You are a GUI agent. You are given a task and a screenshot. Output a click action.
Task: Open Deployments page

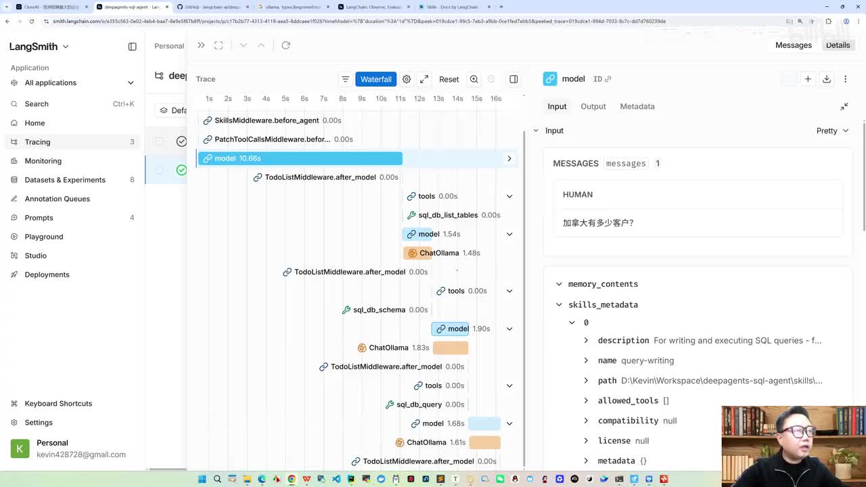(x=72, y=275)
